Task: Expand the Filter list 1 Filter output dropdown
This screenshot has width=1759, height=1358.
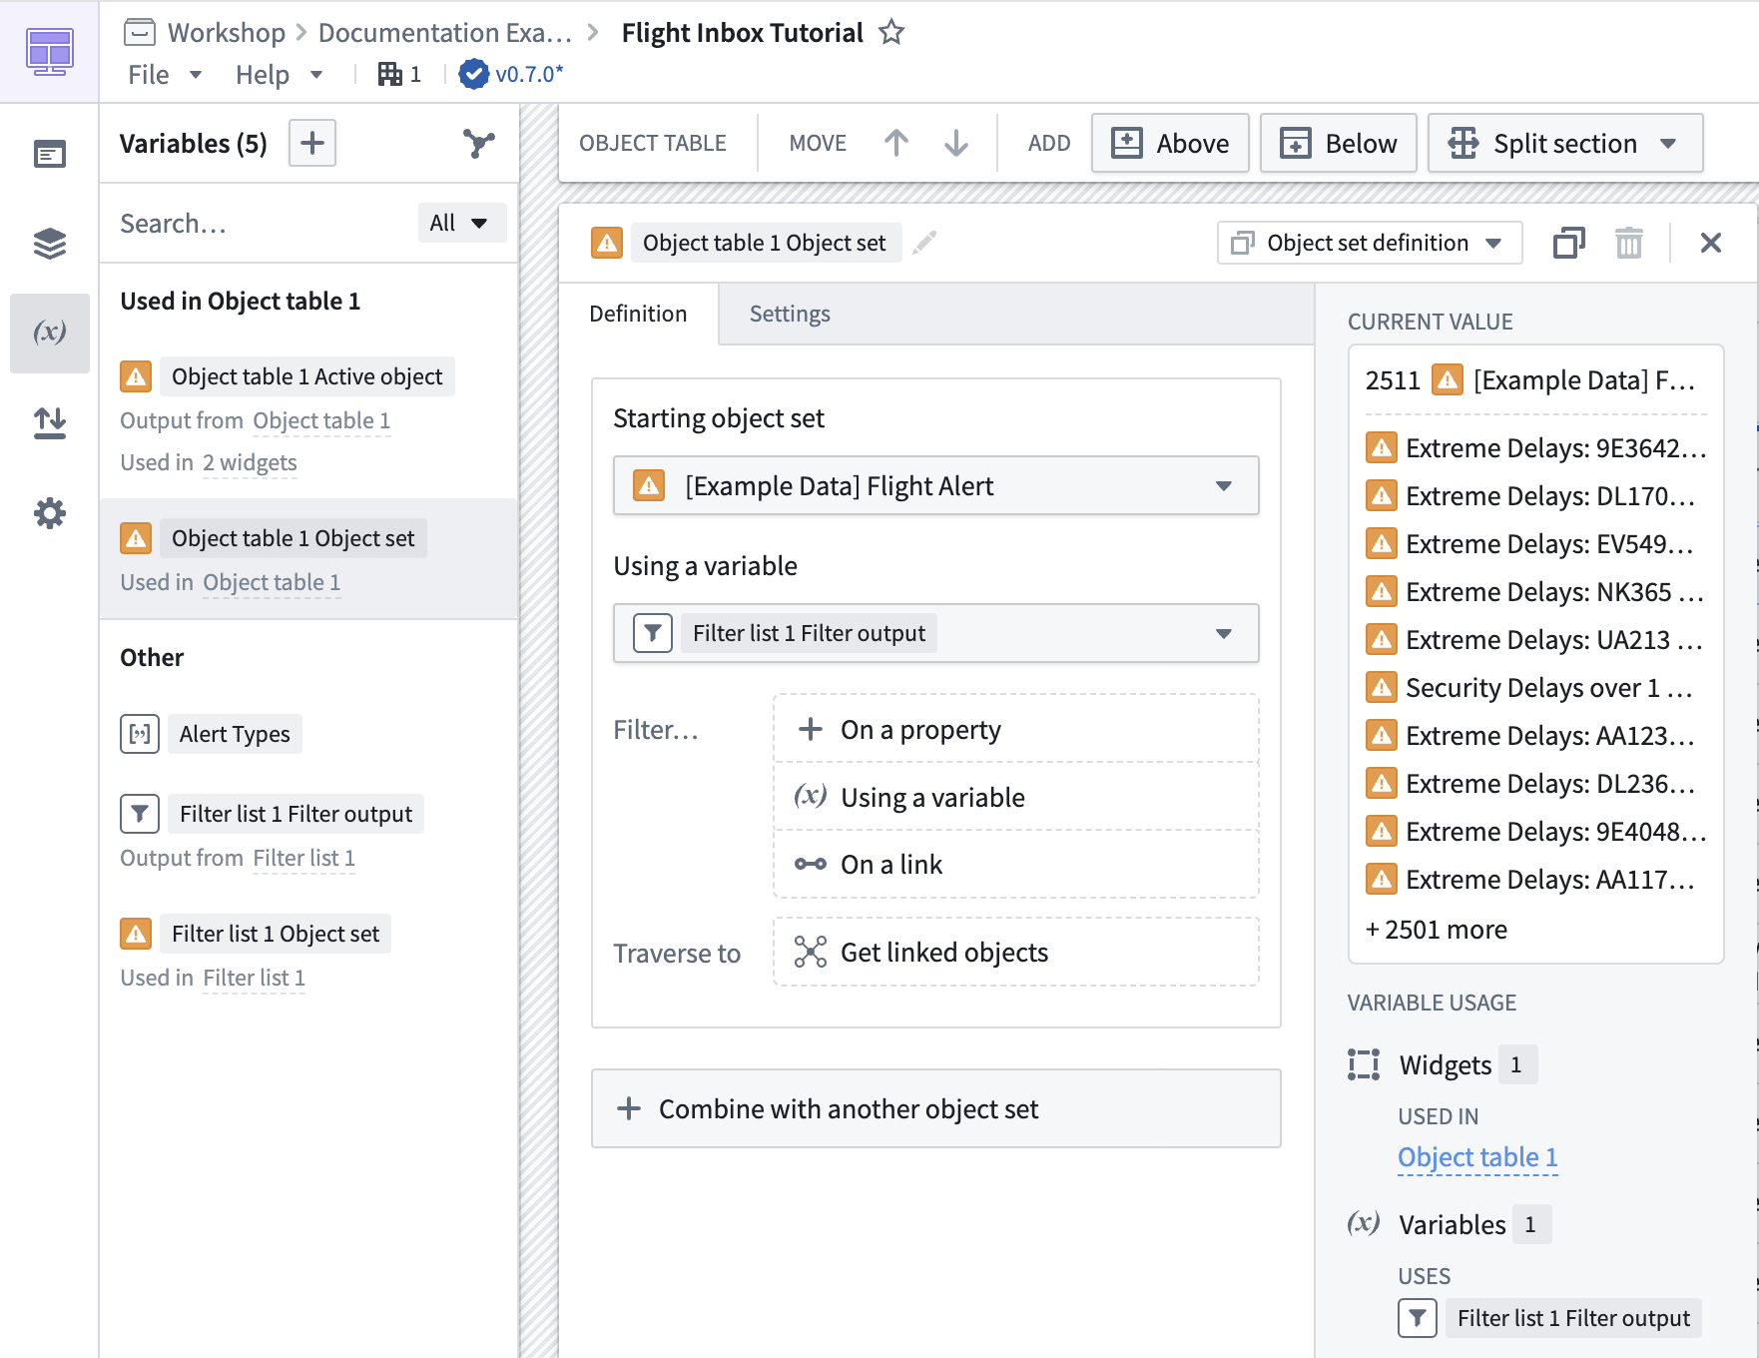Action: point(935,633)
